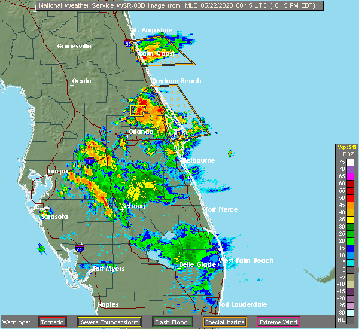
Task: Pick the 50 dBZ bright red legend swatch
Action: tap(350, 198)
